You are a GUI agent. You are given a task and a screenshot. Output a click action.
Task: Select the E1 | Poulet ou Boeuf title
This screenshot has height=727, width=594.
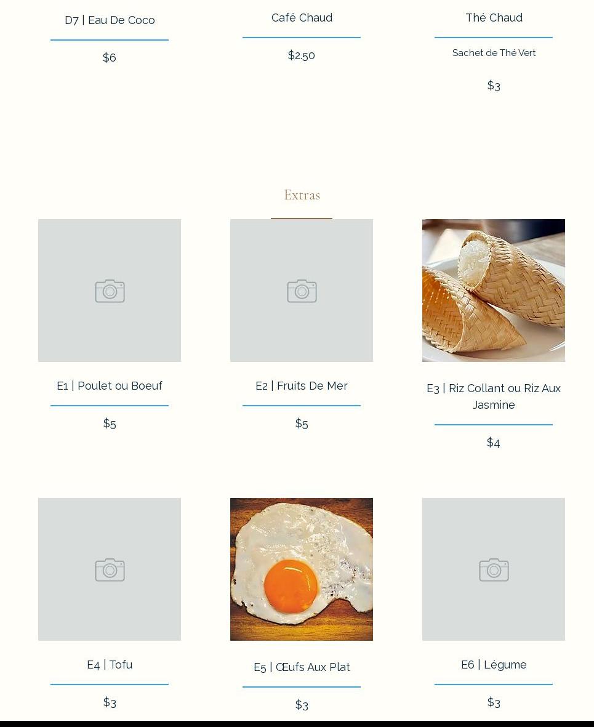pos(110,386)
